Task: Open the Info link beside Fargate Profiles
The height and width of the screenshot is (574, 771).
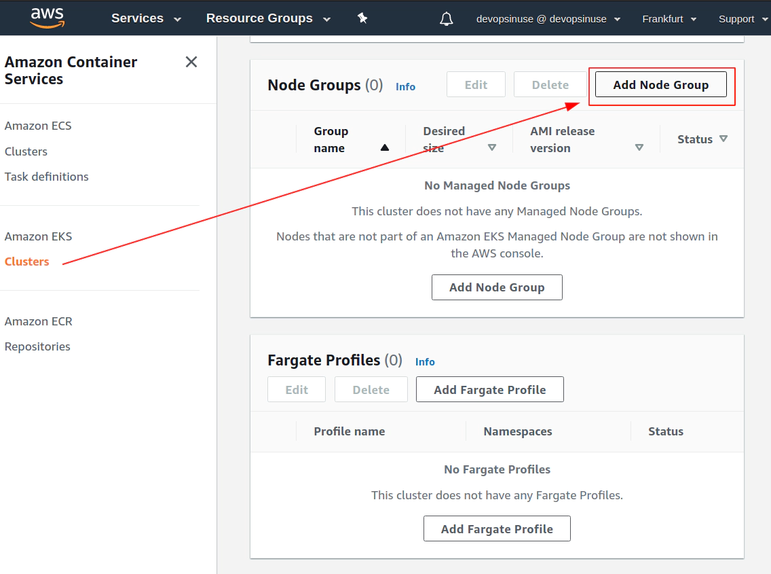Action: pyautogui.click(x=425, y=362)
